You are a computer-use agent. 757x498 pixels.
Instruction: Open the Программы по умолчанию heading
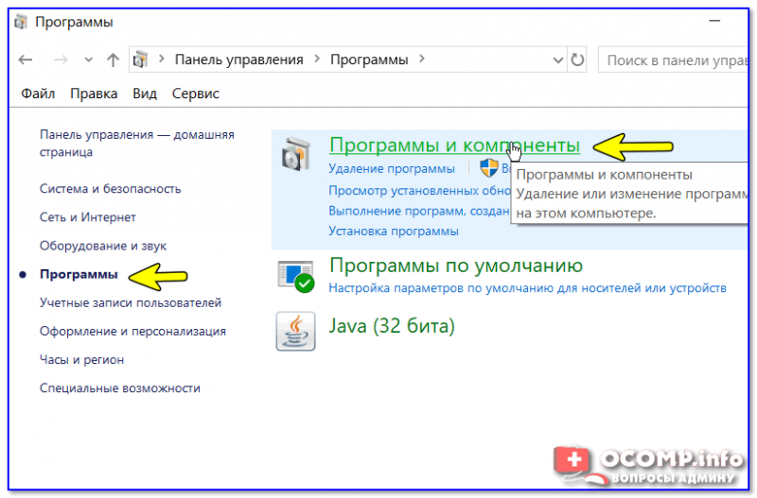(456, 266)
